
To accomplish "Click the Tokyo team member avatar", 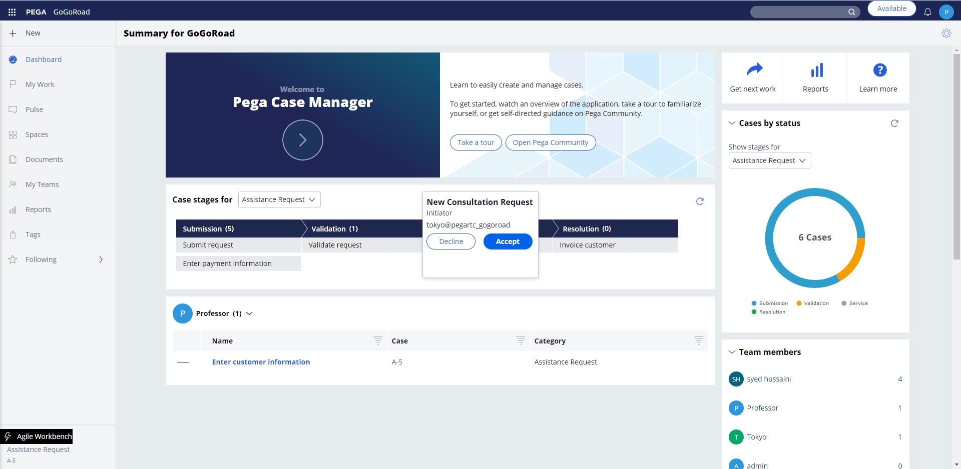I will point(736,437).
